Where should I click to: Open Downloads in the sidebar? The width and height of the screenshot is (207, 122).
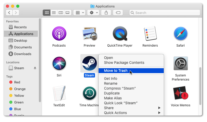pos(21,54)
